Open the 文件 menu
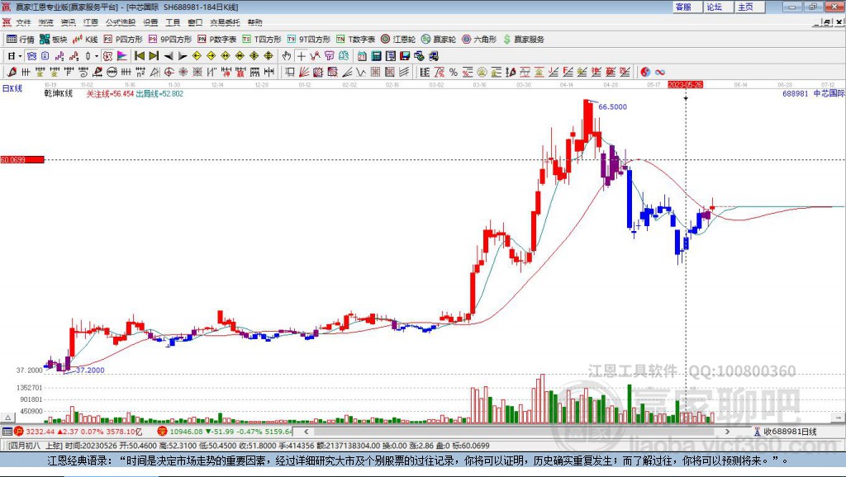846x477 pixels. click(23, 22)
